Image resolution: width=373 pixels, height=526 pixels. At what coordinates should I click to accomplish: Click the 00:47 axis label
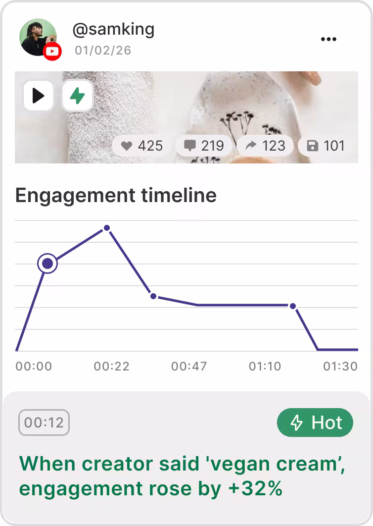(189, 367)
